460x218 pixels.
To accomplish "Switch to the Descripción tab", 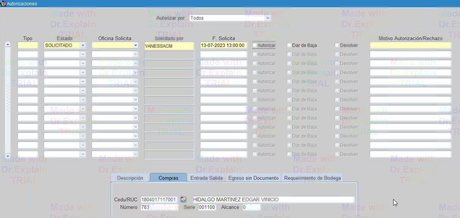I will tap(130, 178).
